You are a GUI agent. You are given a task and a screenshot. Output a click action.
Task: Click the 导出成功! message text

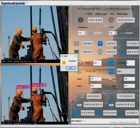click(x=73, y=61)
